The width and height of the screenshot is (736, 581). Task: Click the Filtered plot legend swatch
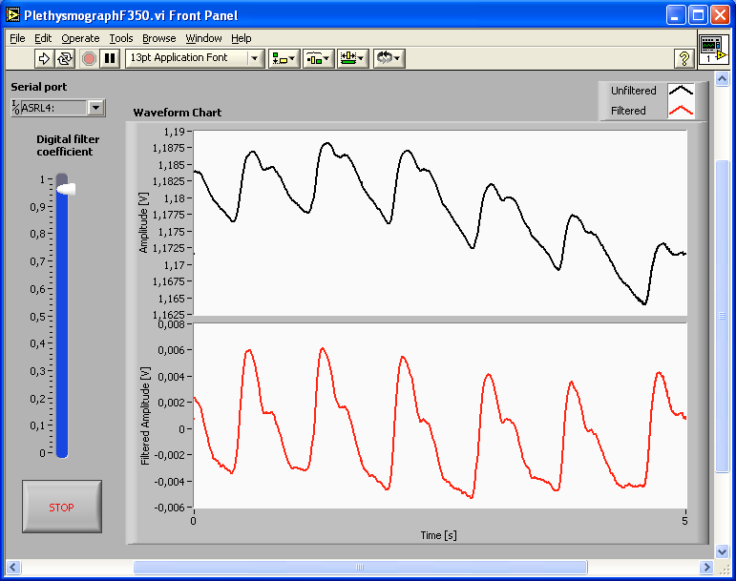(x=681, y=111)
